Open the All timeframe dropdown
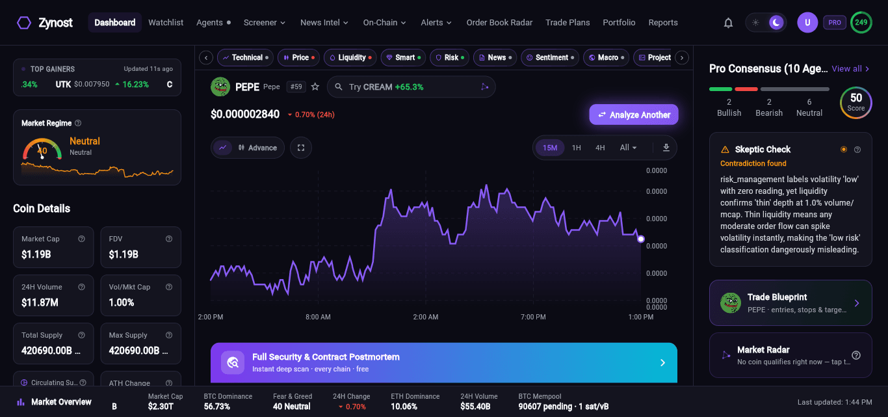Image resolution: width=888 pixels, height=417 pixels. click(x=628, y=148)
